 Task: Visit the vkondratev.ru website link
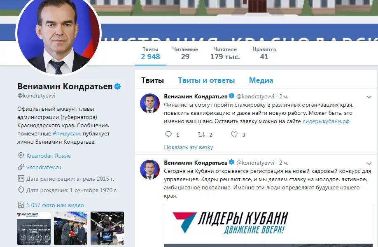[44, 167]
